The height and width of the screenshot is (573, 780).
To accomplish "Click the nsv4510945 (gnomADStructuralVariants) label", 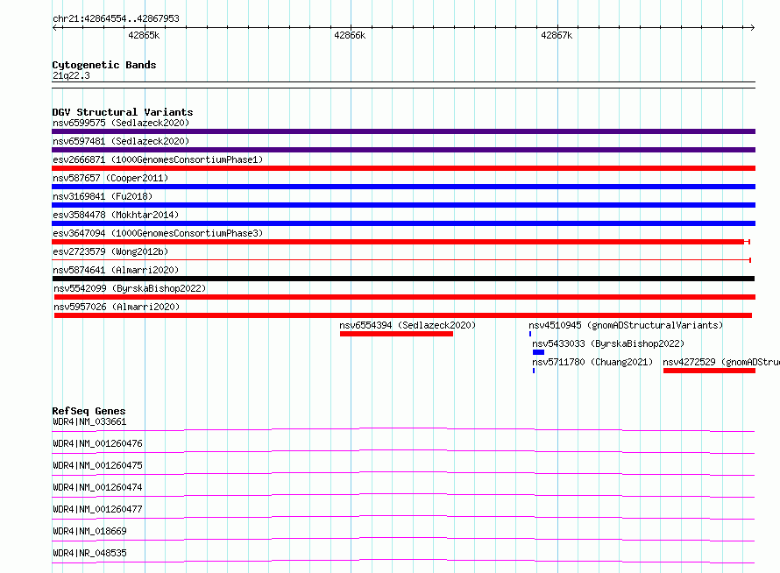I will [626, 325].
